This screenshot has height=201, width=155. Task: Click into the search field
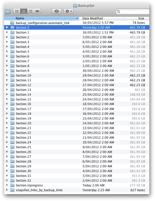coord(133,11)
